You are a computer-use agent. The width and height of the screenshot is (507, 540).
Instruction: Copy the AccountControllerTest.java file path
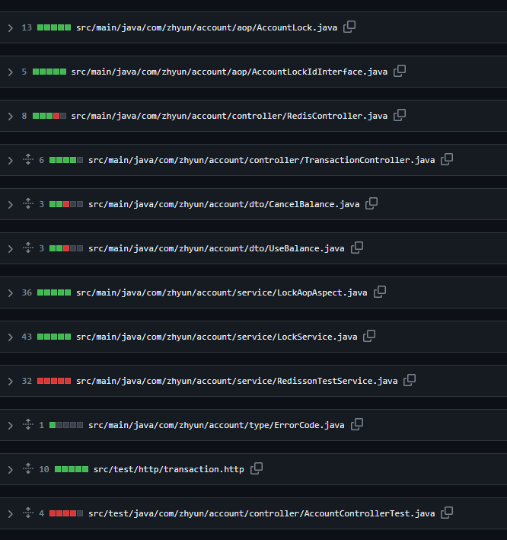447,513
